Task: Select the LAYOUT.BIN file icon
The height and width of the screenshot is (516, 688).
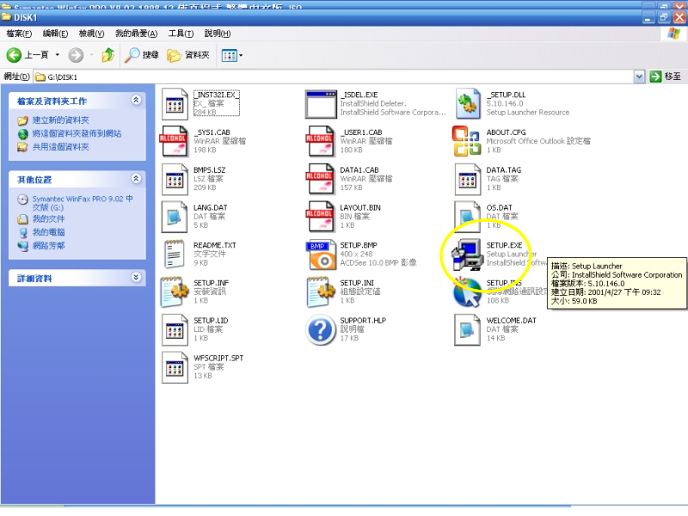Action: (x=320, y=217)
